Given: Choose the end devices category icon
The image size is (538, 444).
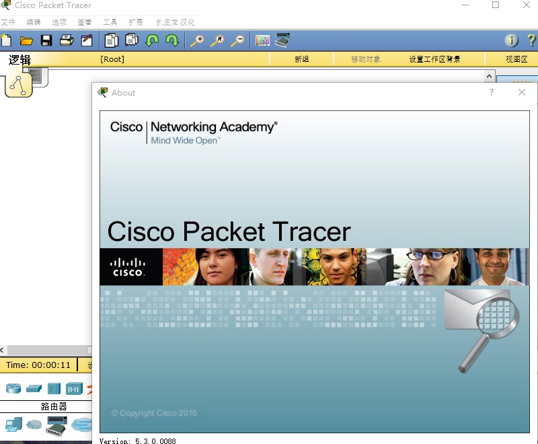Looking at the screenshot, I should pyautogui.click(x=13, y=424).
